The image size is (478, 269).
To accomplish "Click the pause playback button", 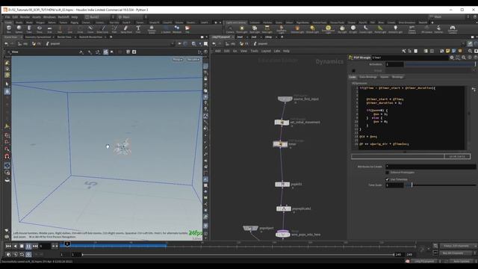I will click(x=28, y=246).
